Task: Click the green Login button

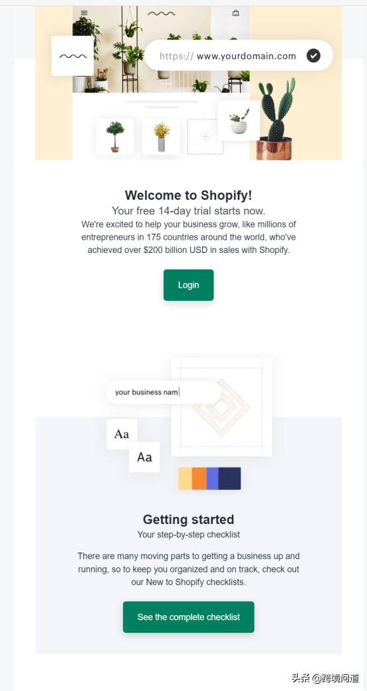Action: point(188,285)
